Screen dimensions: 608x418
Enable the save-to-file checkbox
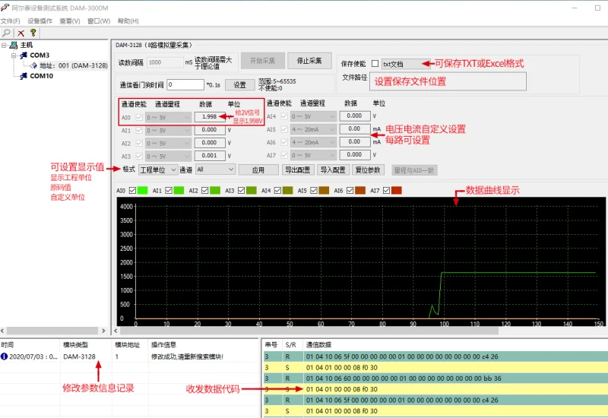pos(375,64)
